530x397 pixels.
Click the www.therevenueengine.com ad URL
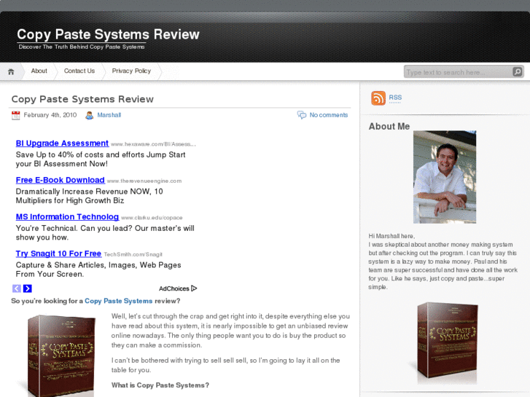144,181
